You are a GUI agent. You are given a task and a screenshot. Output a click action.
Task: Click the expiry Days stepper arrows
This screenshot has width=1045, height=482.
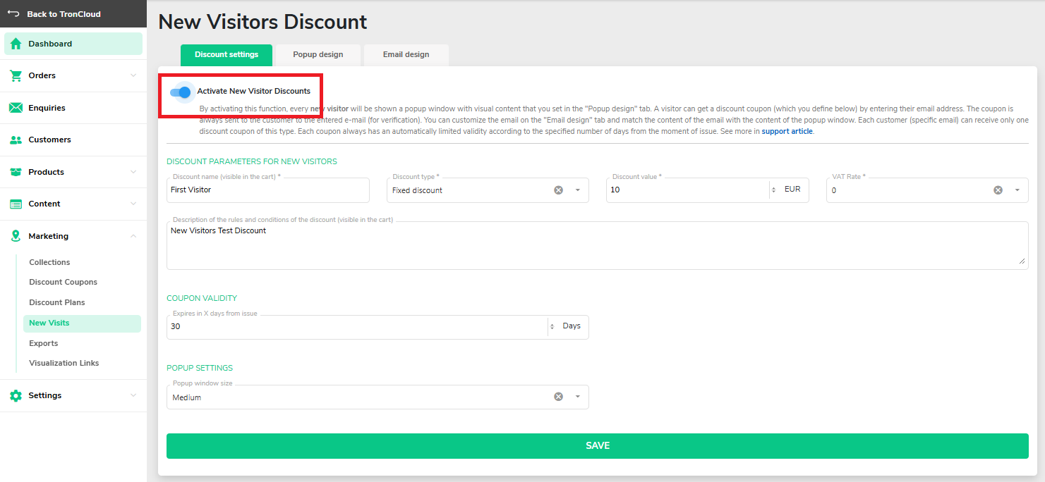[552, 327]
